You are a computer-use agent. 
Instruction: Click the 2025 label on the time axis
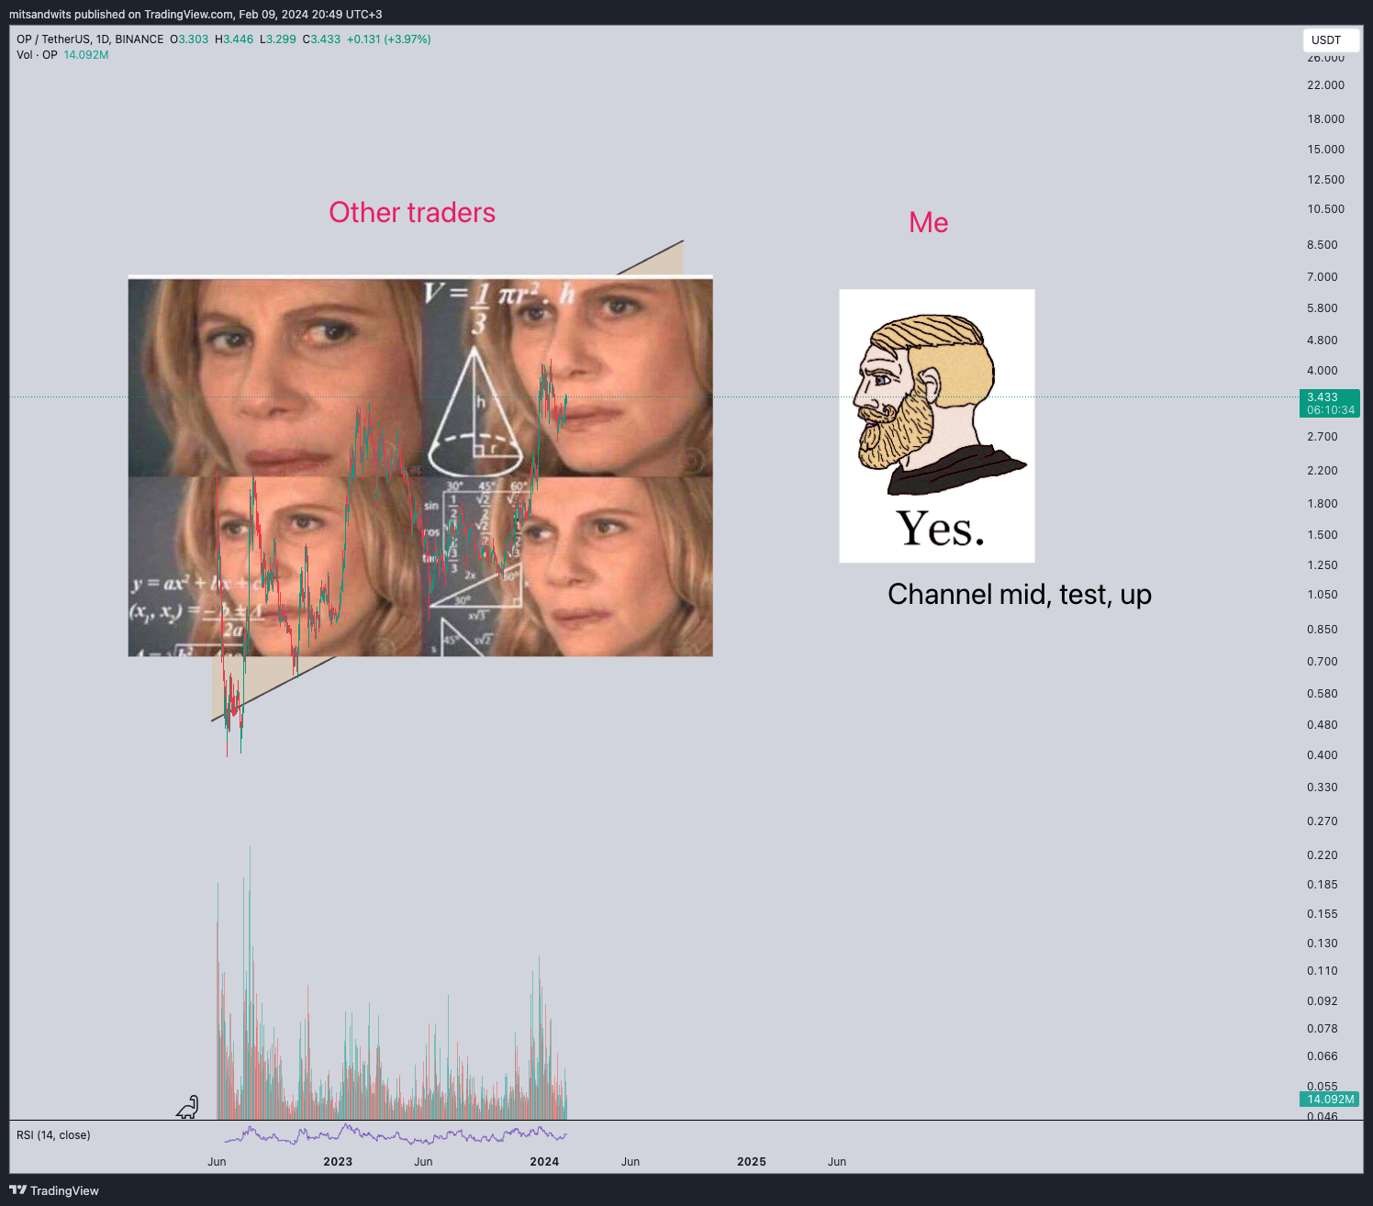752,1162
